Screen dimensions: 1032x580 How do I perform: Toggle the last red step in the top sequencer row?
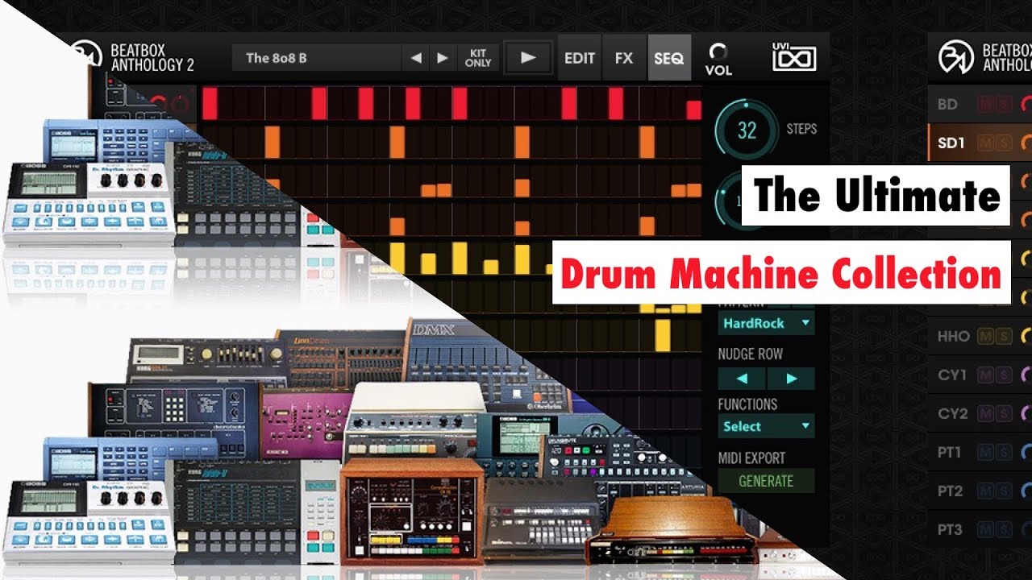(694, 110)
